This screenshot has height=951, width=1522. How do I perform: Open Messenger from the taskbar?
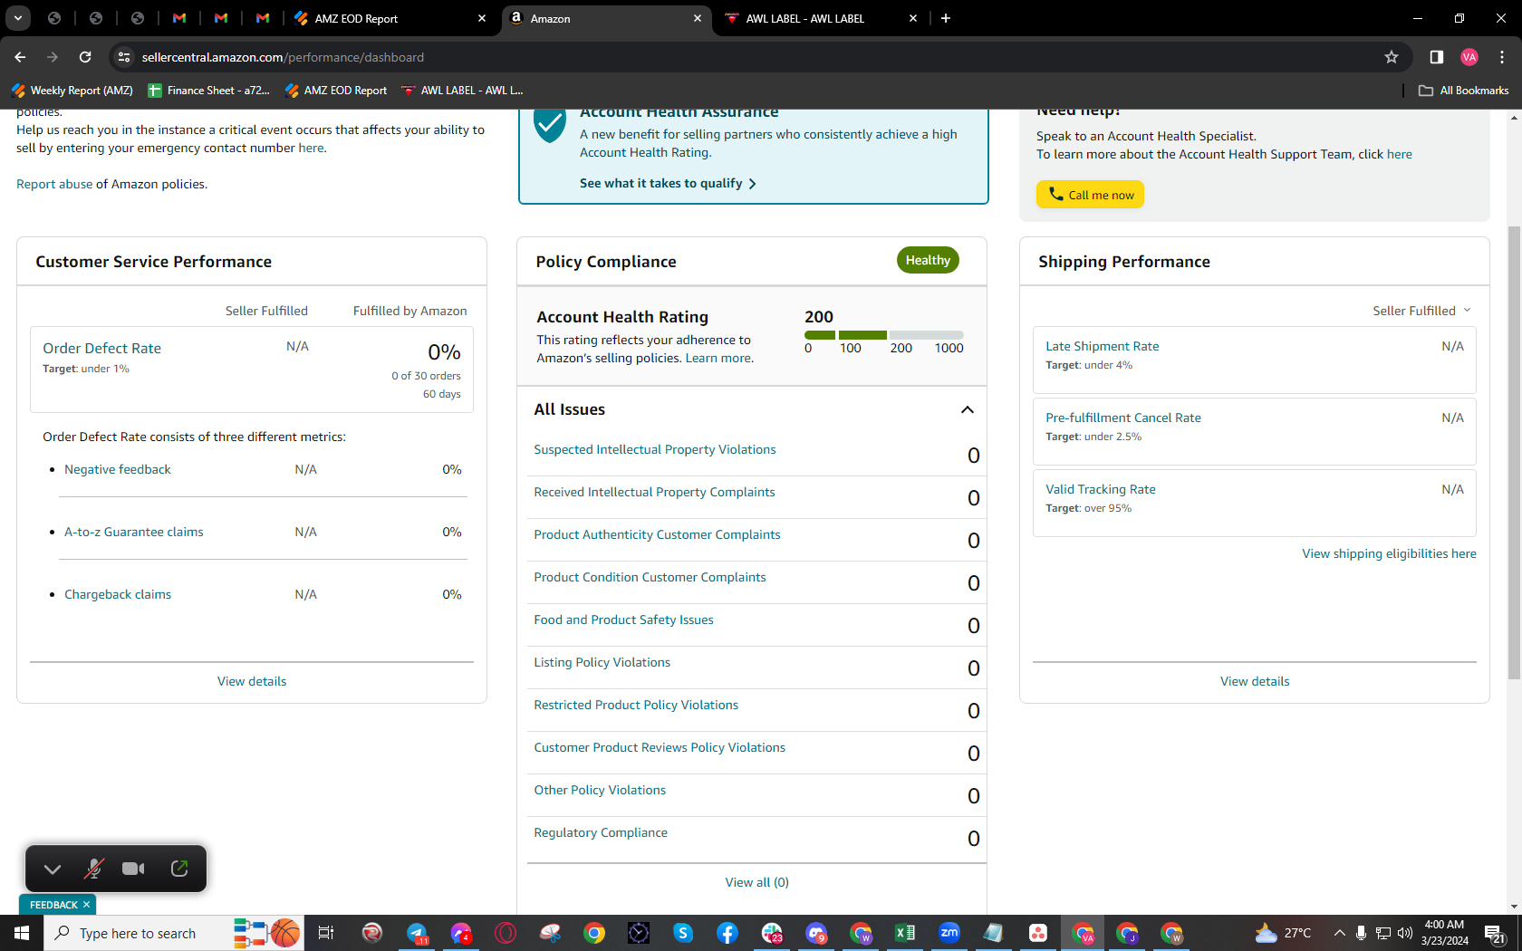click(x=461, y=933)
